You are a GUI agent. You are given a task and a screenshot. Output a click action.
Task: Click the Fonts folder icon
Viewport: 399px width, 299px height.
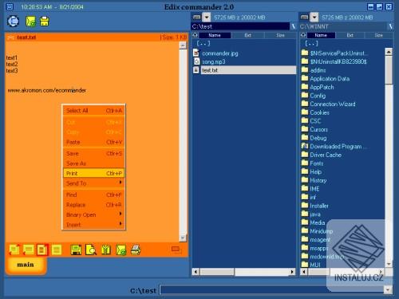pyautogui.click(x=305, y=163)
